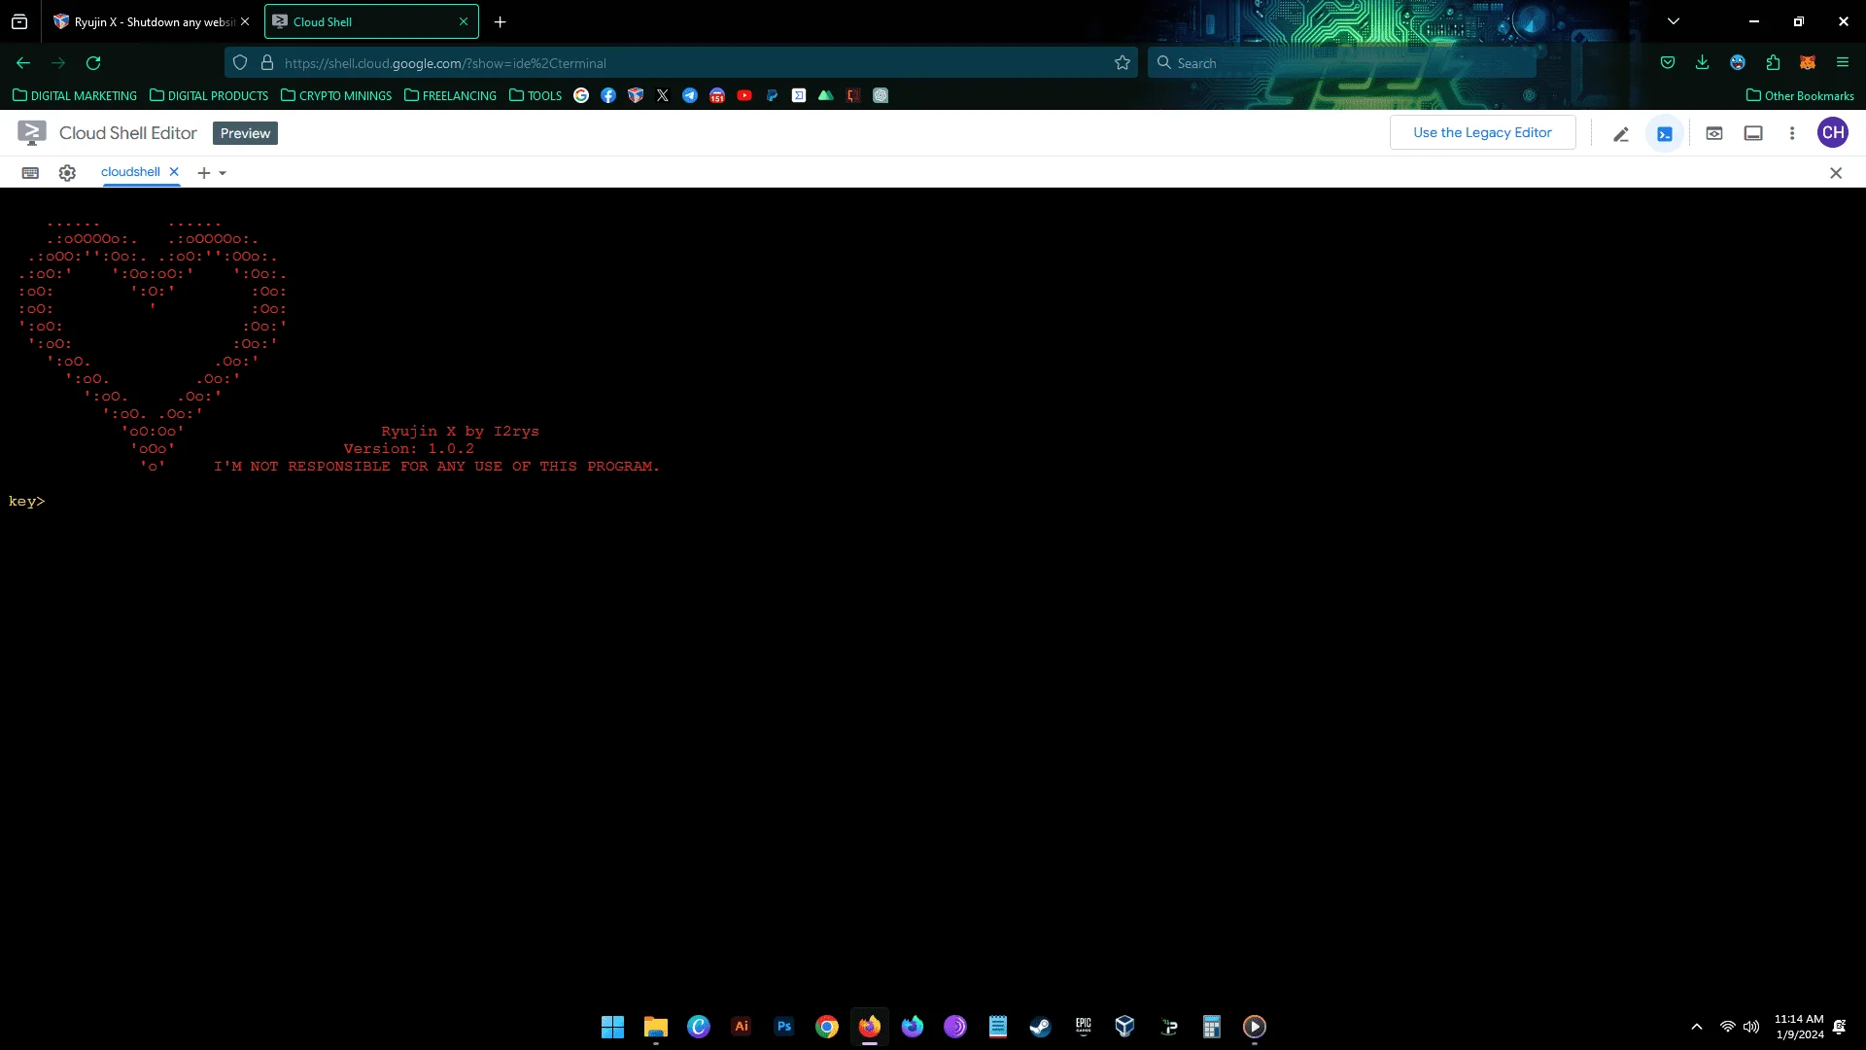Open Google Chrome from the taskbar
The image size is (1866, 1050).
[x=827, y=1027]
